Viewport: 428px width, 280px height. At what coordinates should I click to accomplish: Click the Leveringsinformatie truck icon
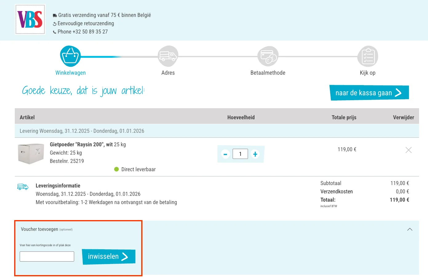pos(23,187)
